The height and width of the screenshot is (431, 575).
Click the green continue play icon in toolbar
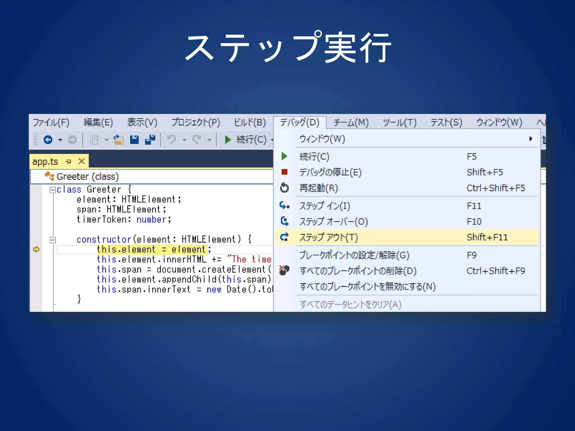tap(228, 139)
